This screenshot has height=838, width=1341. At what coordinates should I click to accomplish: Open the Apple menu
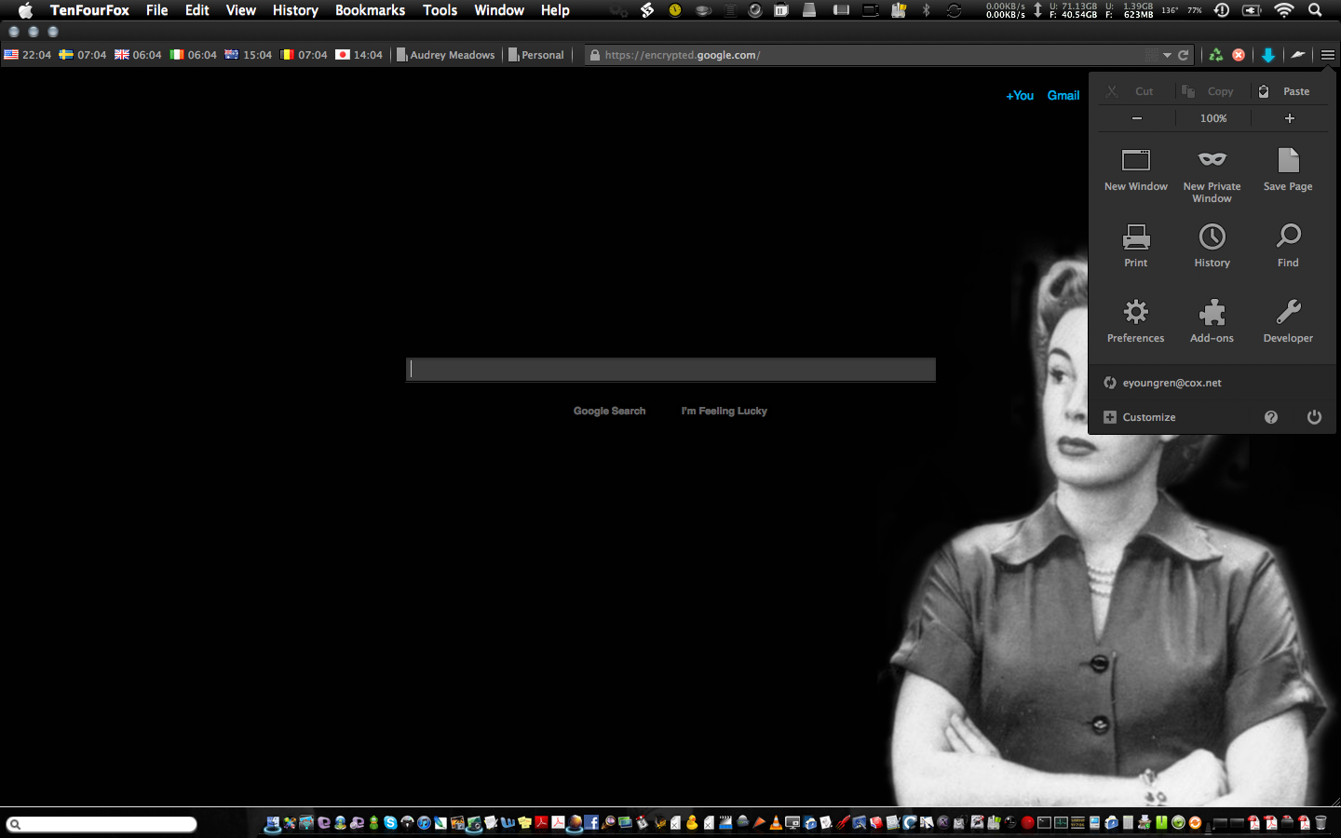pyautogui.click(x=25, y=10)
